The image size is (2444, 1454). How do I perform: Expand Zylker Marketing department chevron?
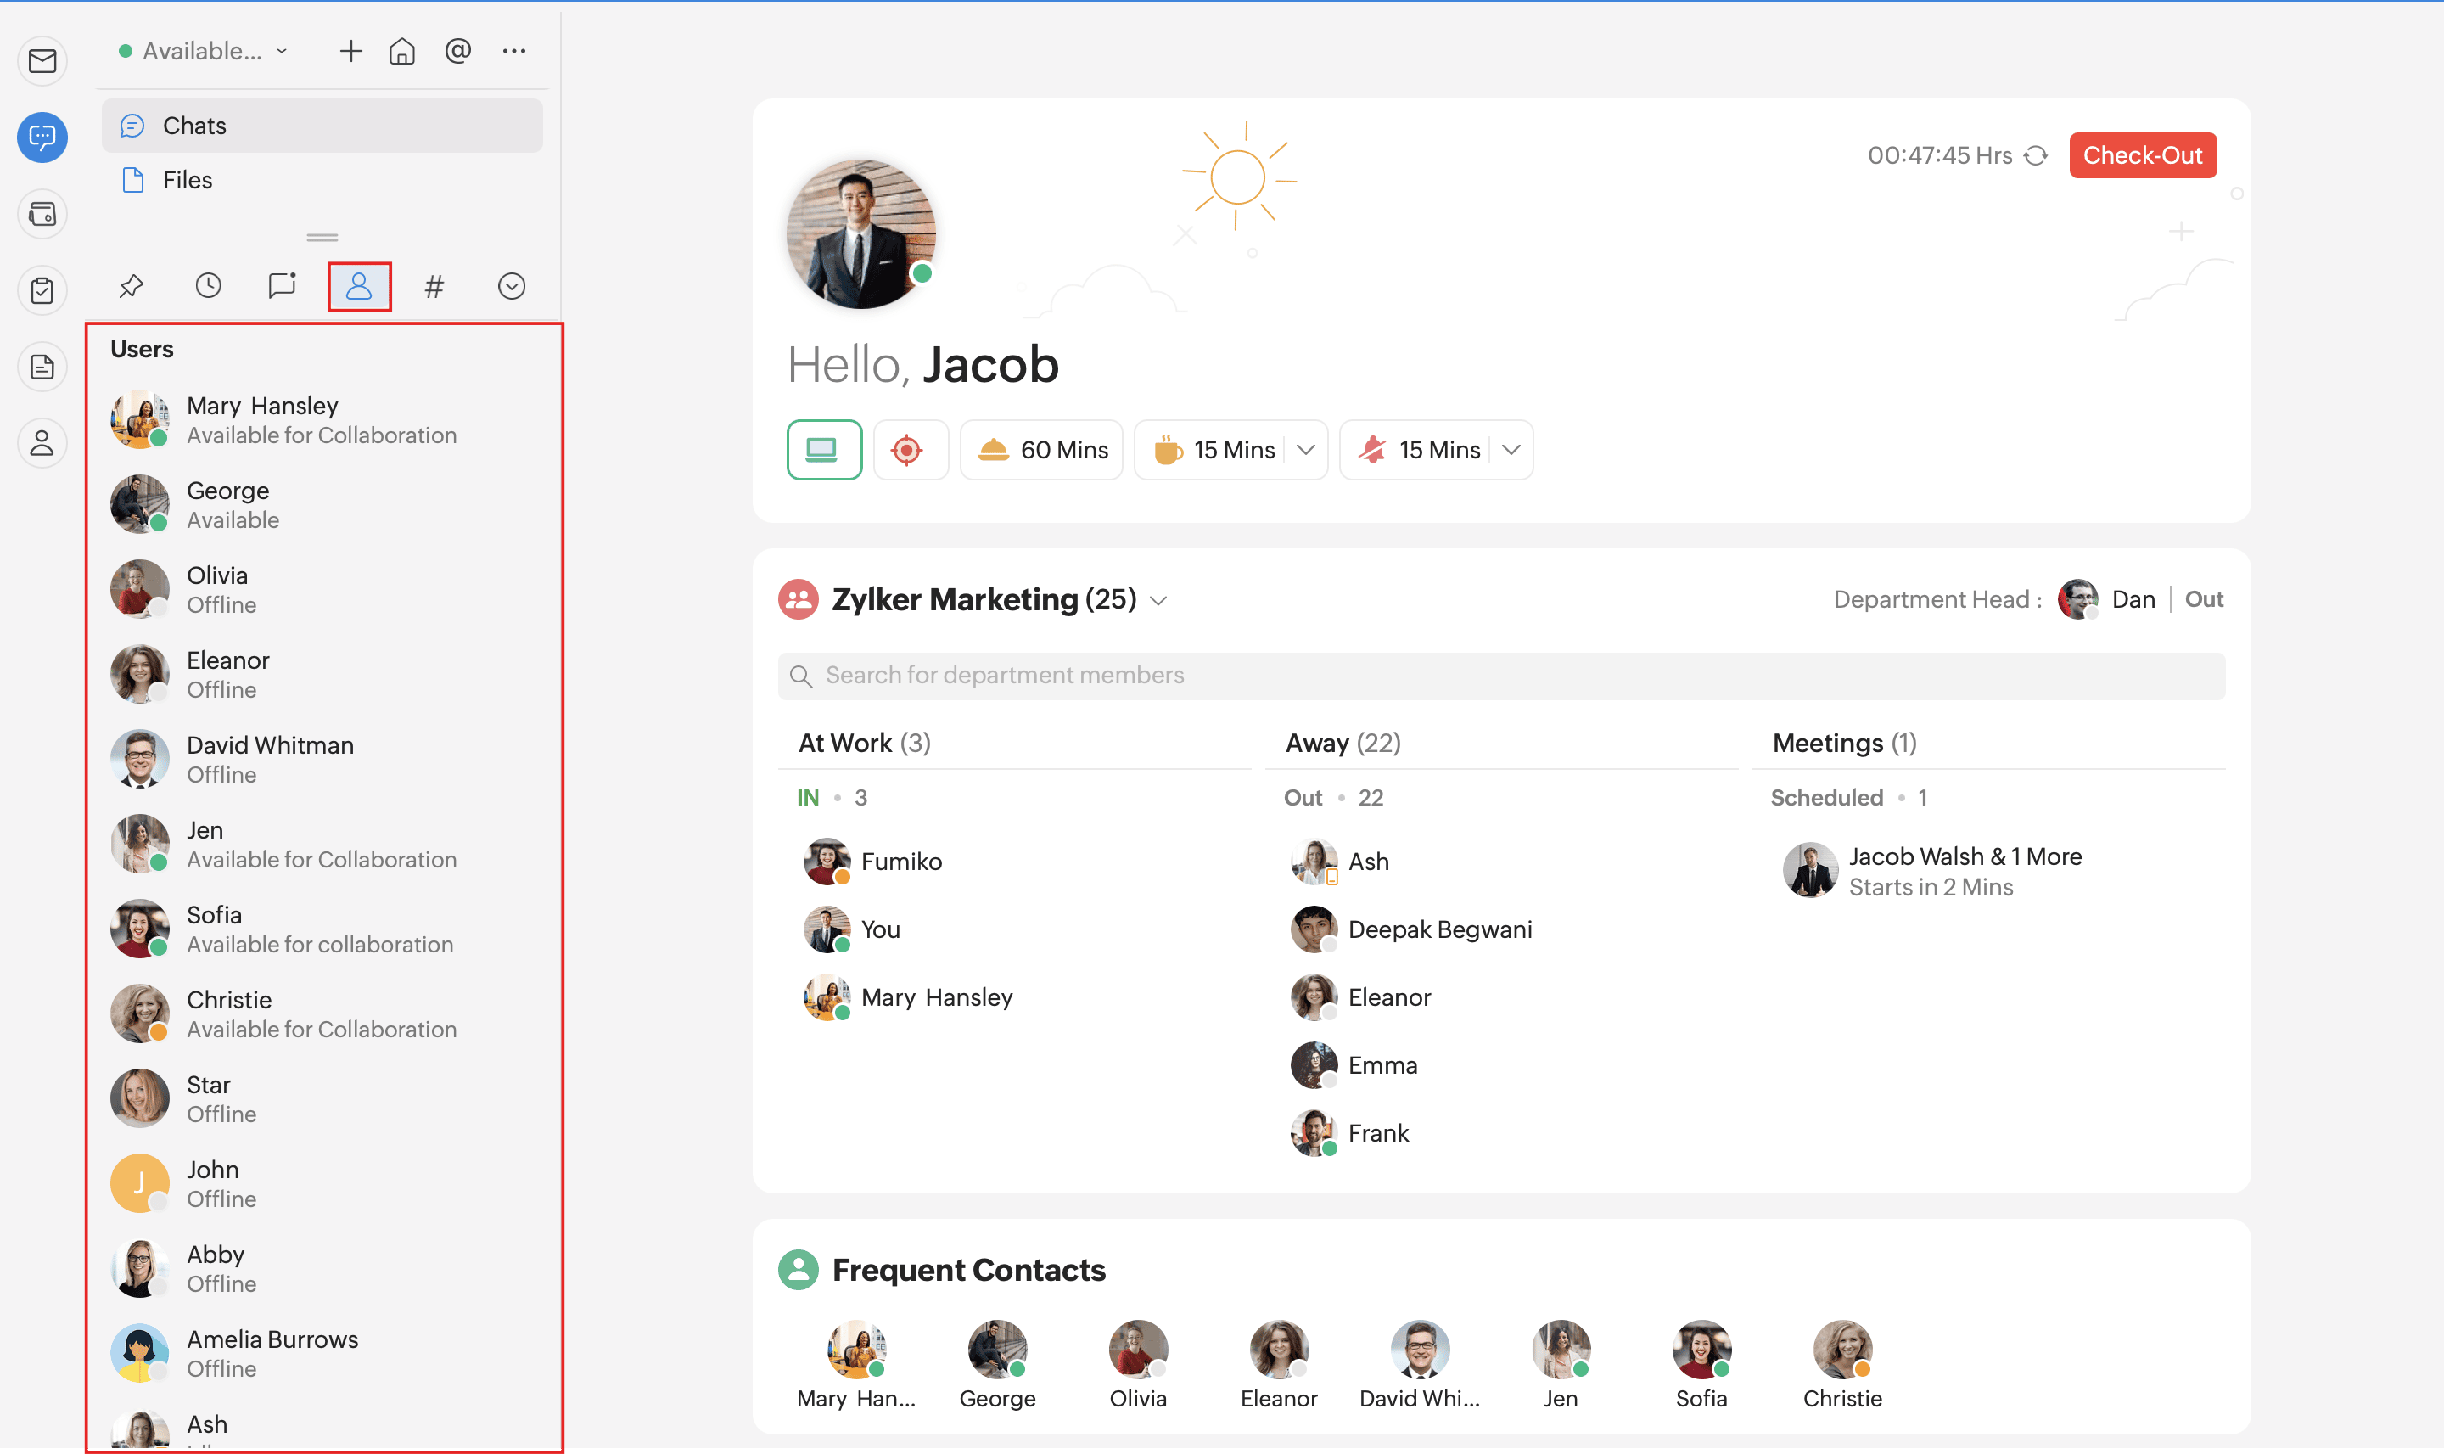tap(1159, 601)
